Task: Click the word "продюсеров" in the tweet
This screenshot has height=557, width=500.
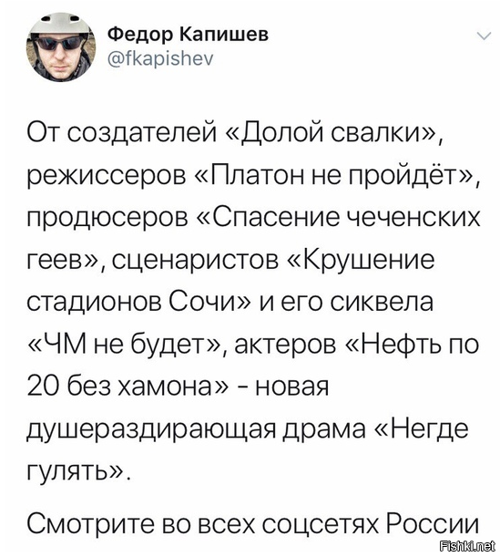Action: coord(107,219)
